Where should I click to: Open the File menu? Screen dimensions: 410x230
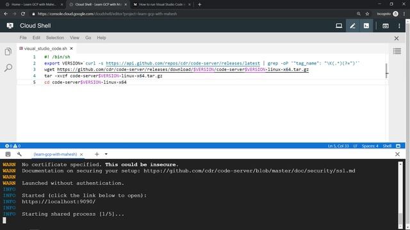[x=23, y=38]
